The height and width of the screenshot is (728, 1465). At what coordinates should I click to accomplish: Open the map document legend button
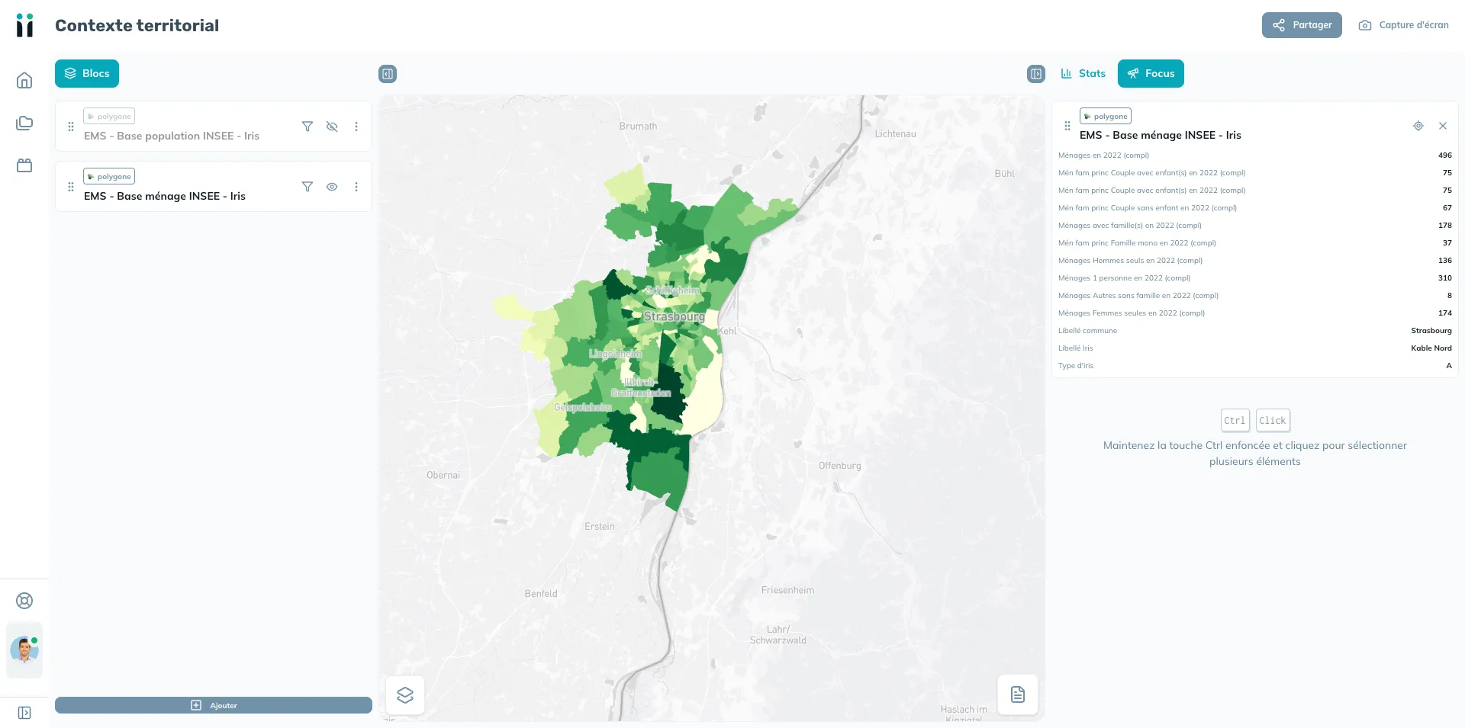tap(1018, 694)
